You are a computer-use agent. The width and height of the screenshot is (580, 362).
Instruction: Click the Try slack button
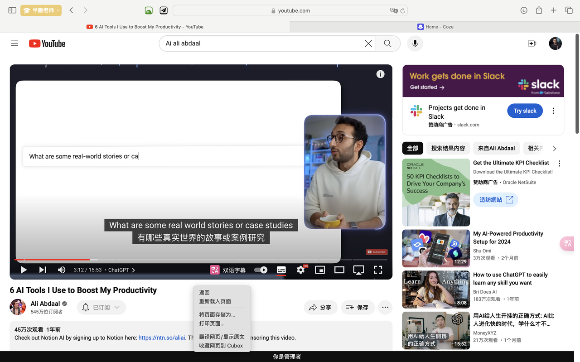click(x=525, y=111)
